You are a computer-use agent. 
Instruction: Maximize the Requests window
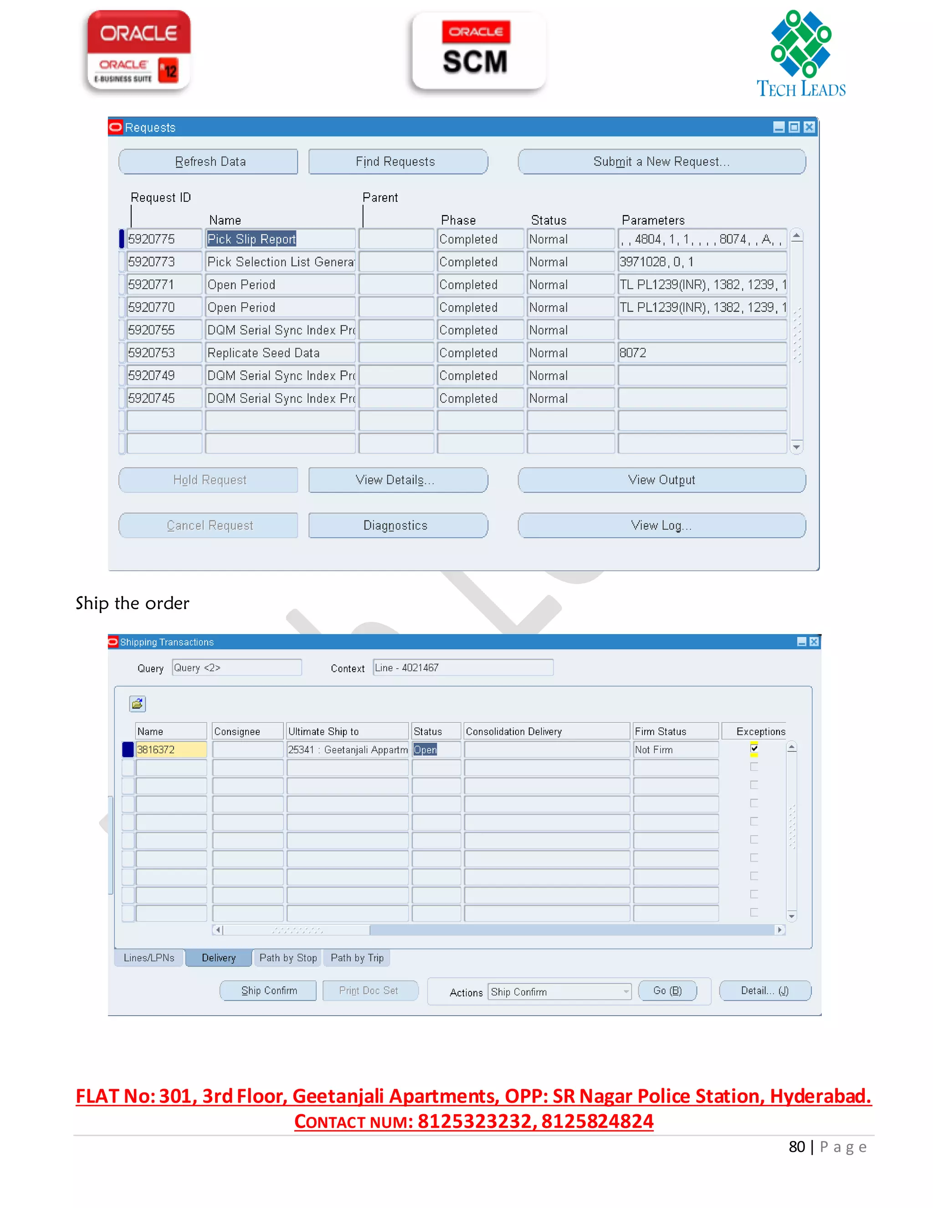click(794, 127)
